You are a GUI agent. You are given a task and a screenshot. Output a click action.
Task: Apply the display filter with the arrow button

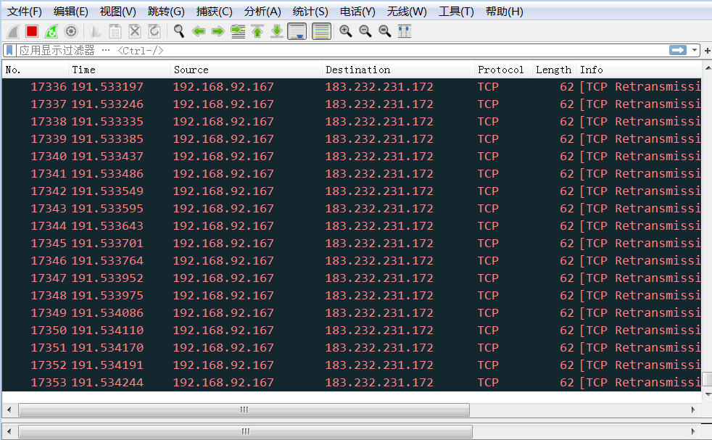coord(677,50)
